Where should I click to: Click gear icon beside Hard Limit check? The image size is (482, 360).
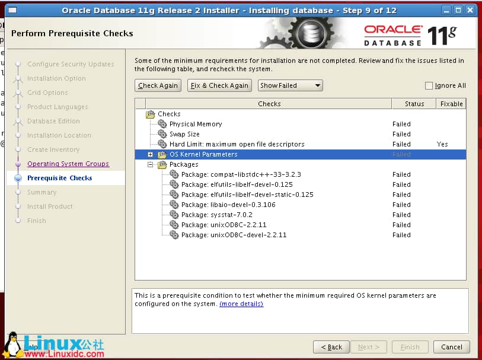pyautogui.click(x=162, y=145)
